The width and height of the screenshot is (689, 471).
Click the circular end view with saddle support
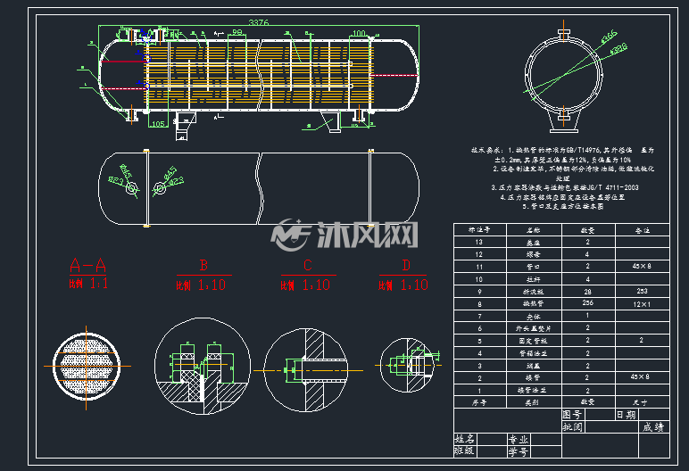coord(564,81)
